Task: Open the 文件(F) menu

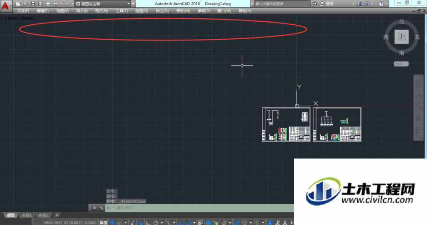Action: coord(23,11)
